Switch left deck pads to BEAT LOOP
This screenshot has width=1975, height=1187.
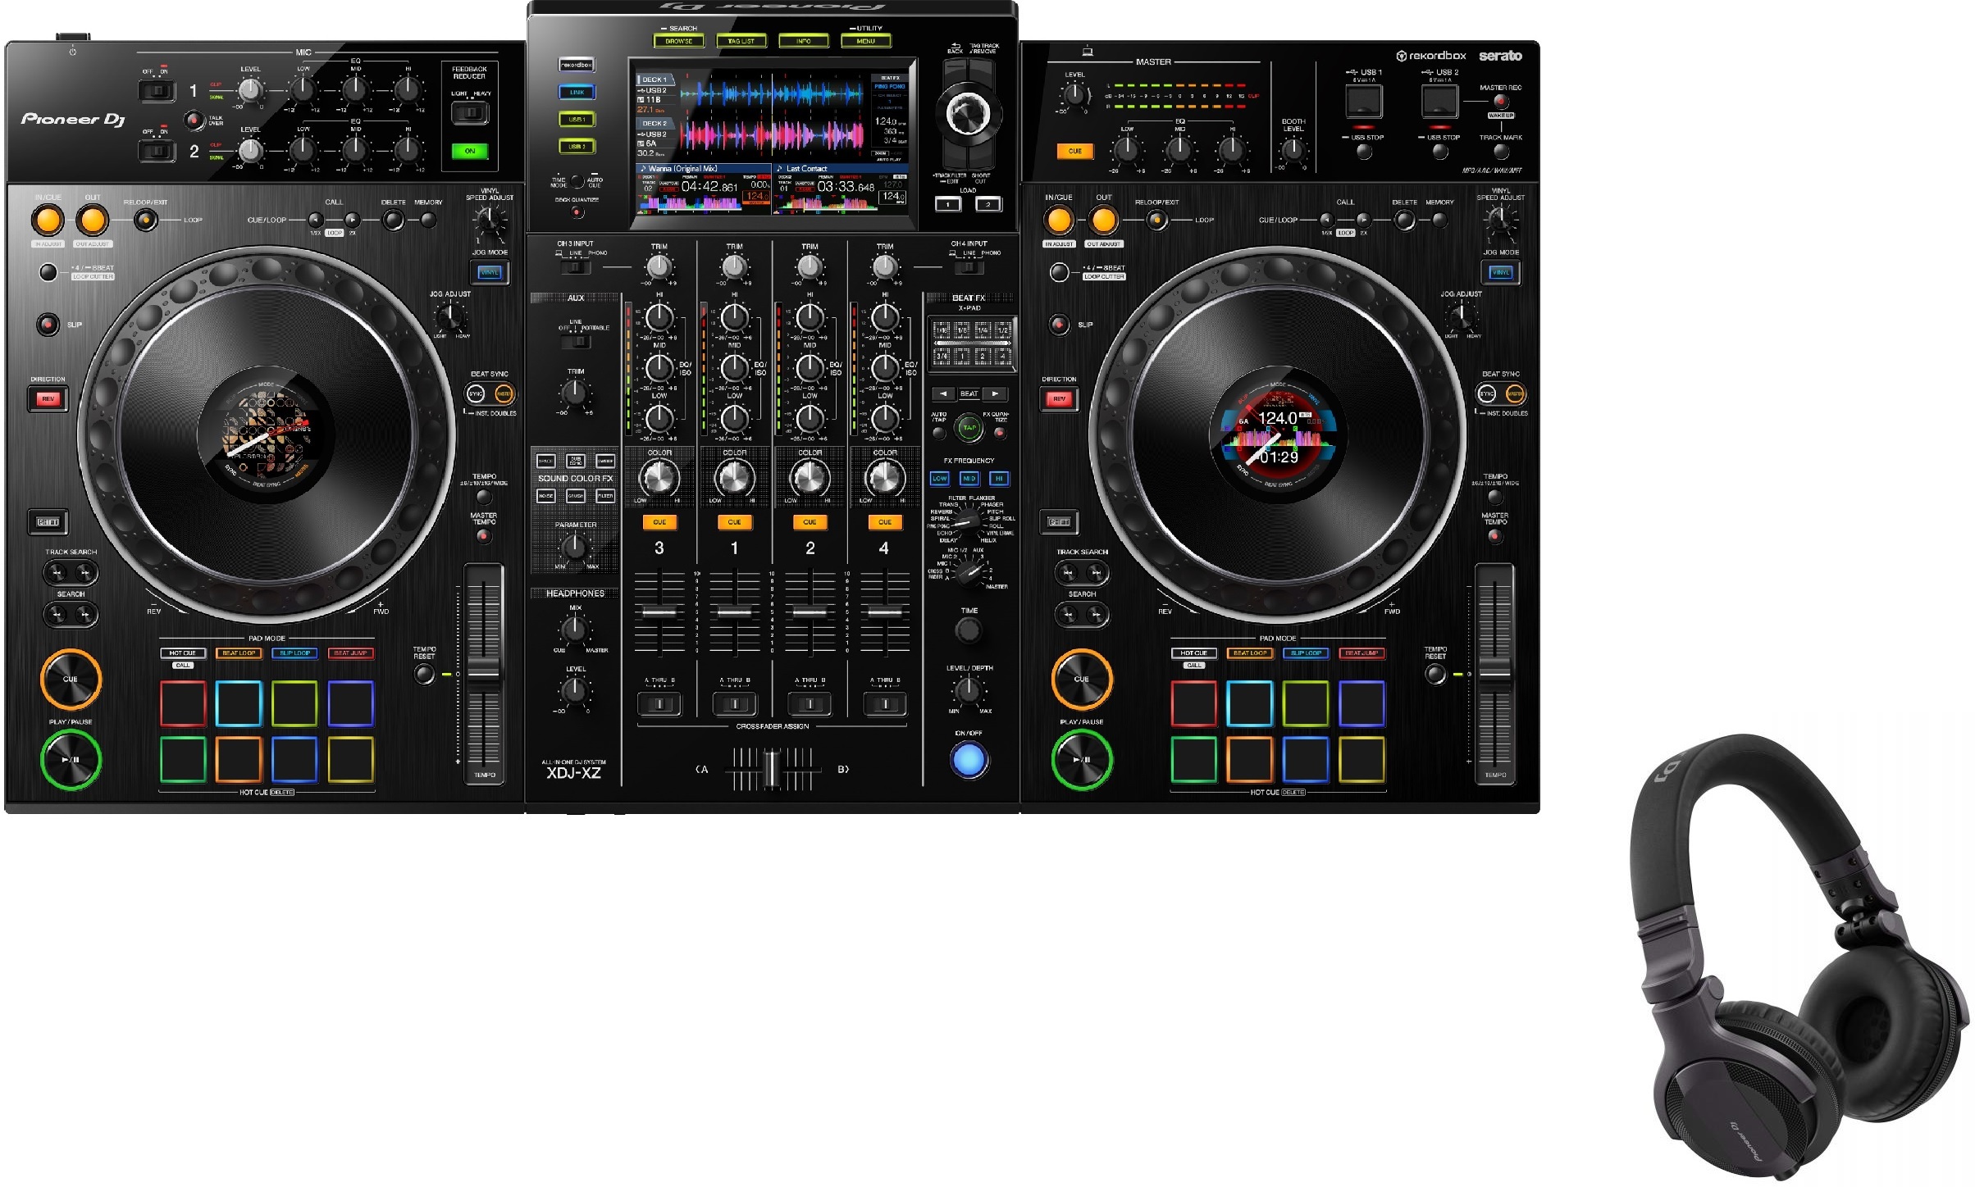click(x=239, y=653)
